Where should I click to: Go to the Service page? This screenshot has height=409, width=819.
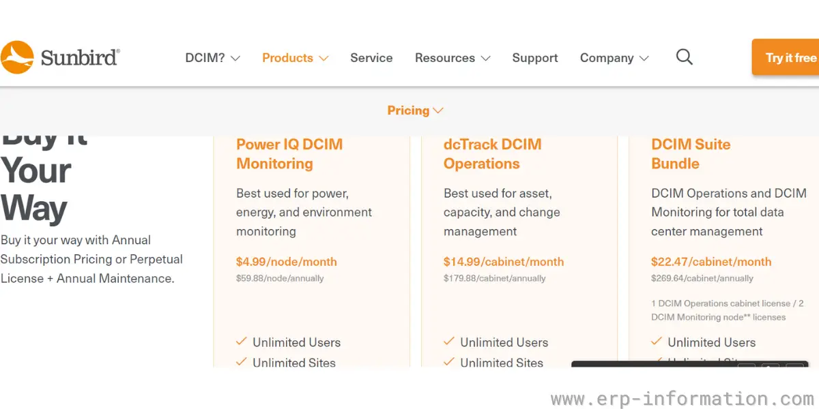pyautogui.click(x=371, y=58)
